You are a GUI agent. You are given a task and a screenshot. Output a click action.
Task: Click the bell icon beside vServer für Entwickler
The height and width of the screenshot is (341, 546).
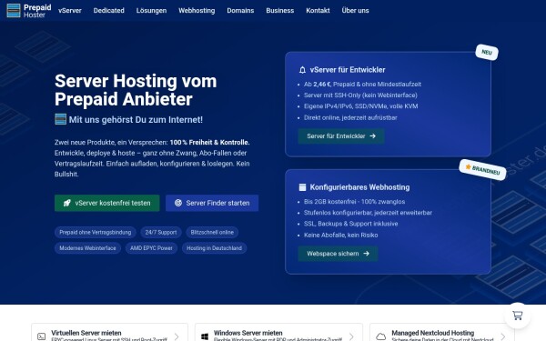[302, 70]
